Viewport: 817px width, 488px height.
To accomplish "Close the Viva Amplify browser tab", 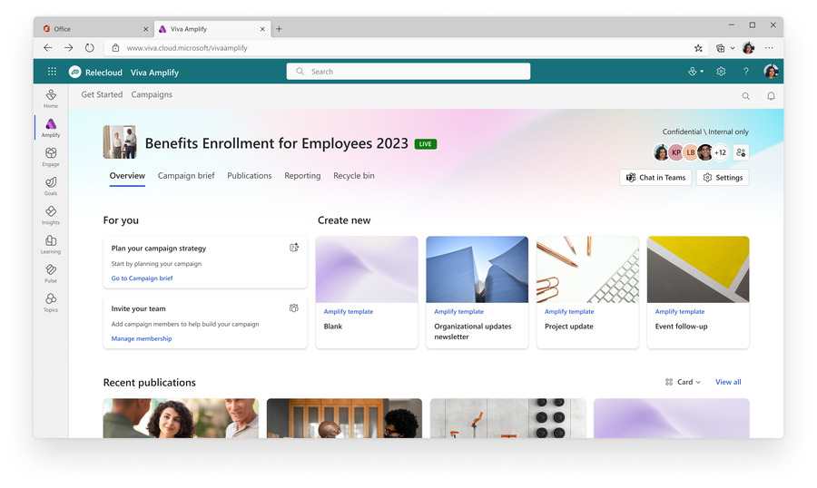I will [262, 29].
